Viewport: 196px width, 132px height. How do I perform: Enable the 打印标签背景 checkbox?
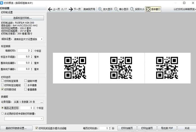[2, 81]
